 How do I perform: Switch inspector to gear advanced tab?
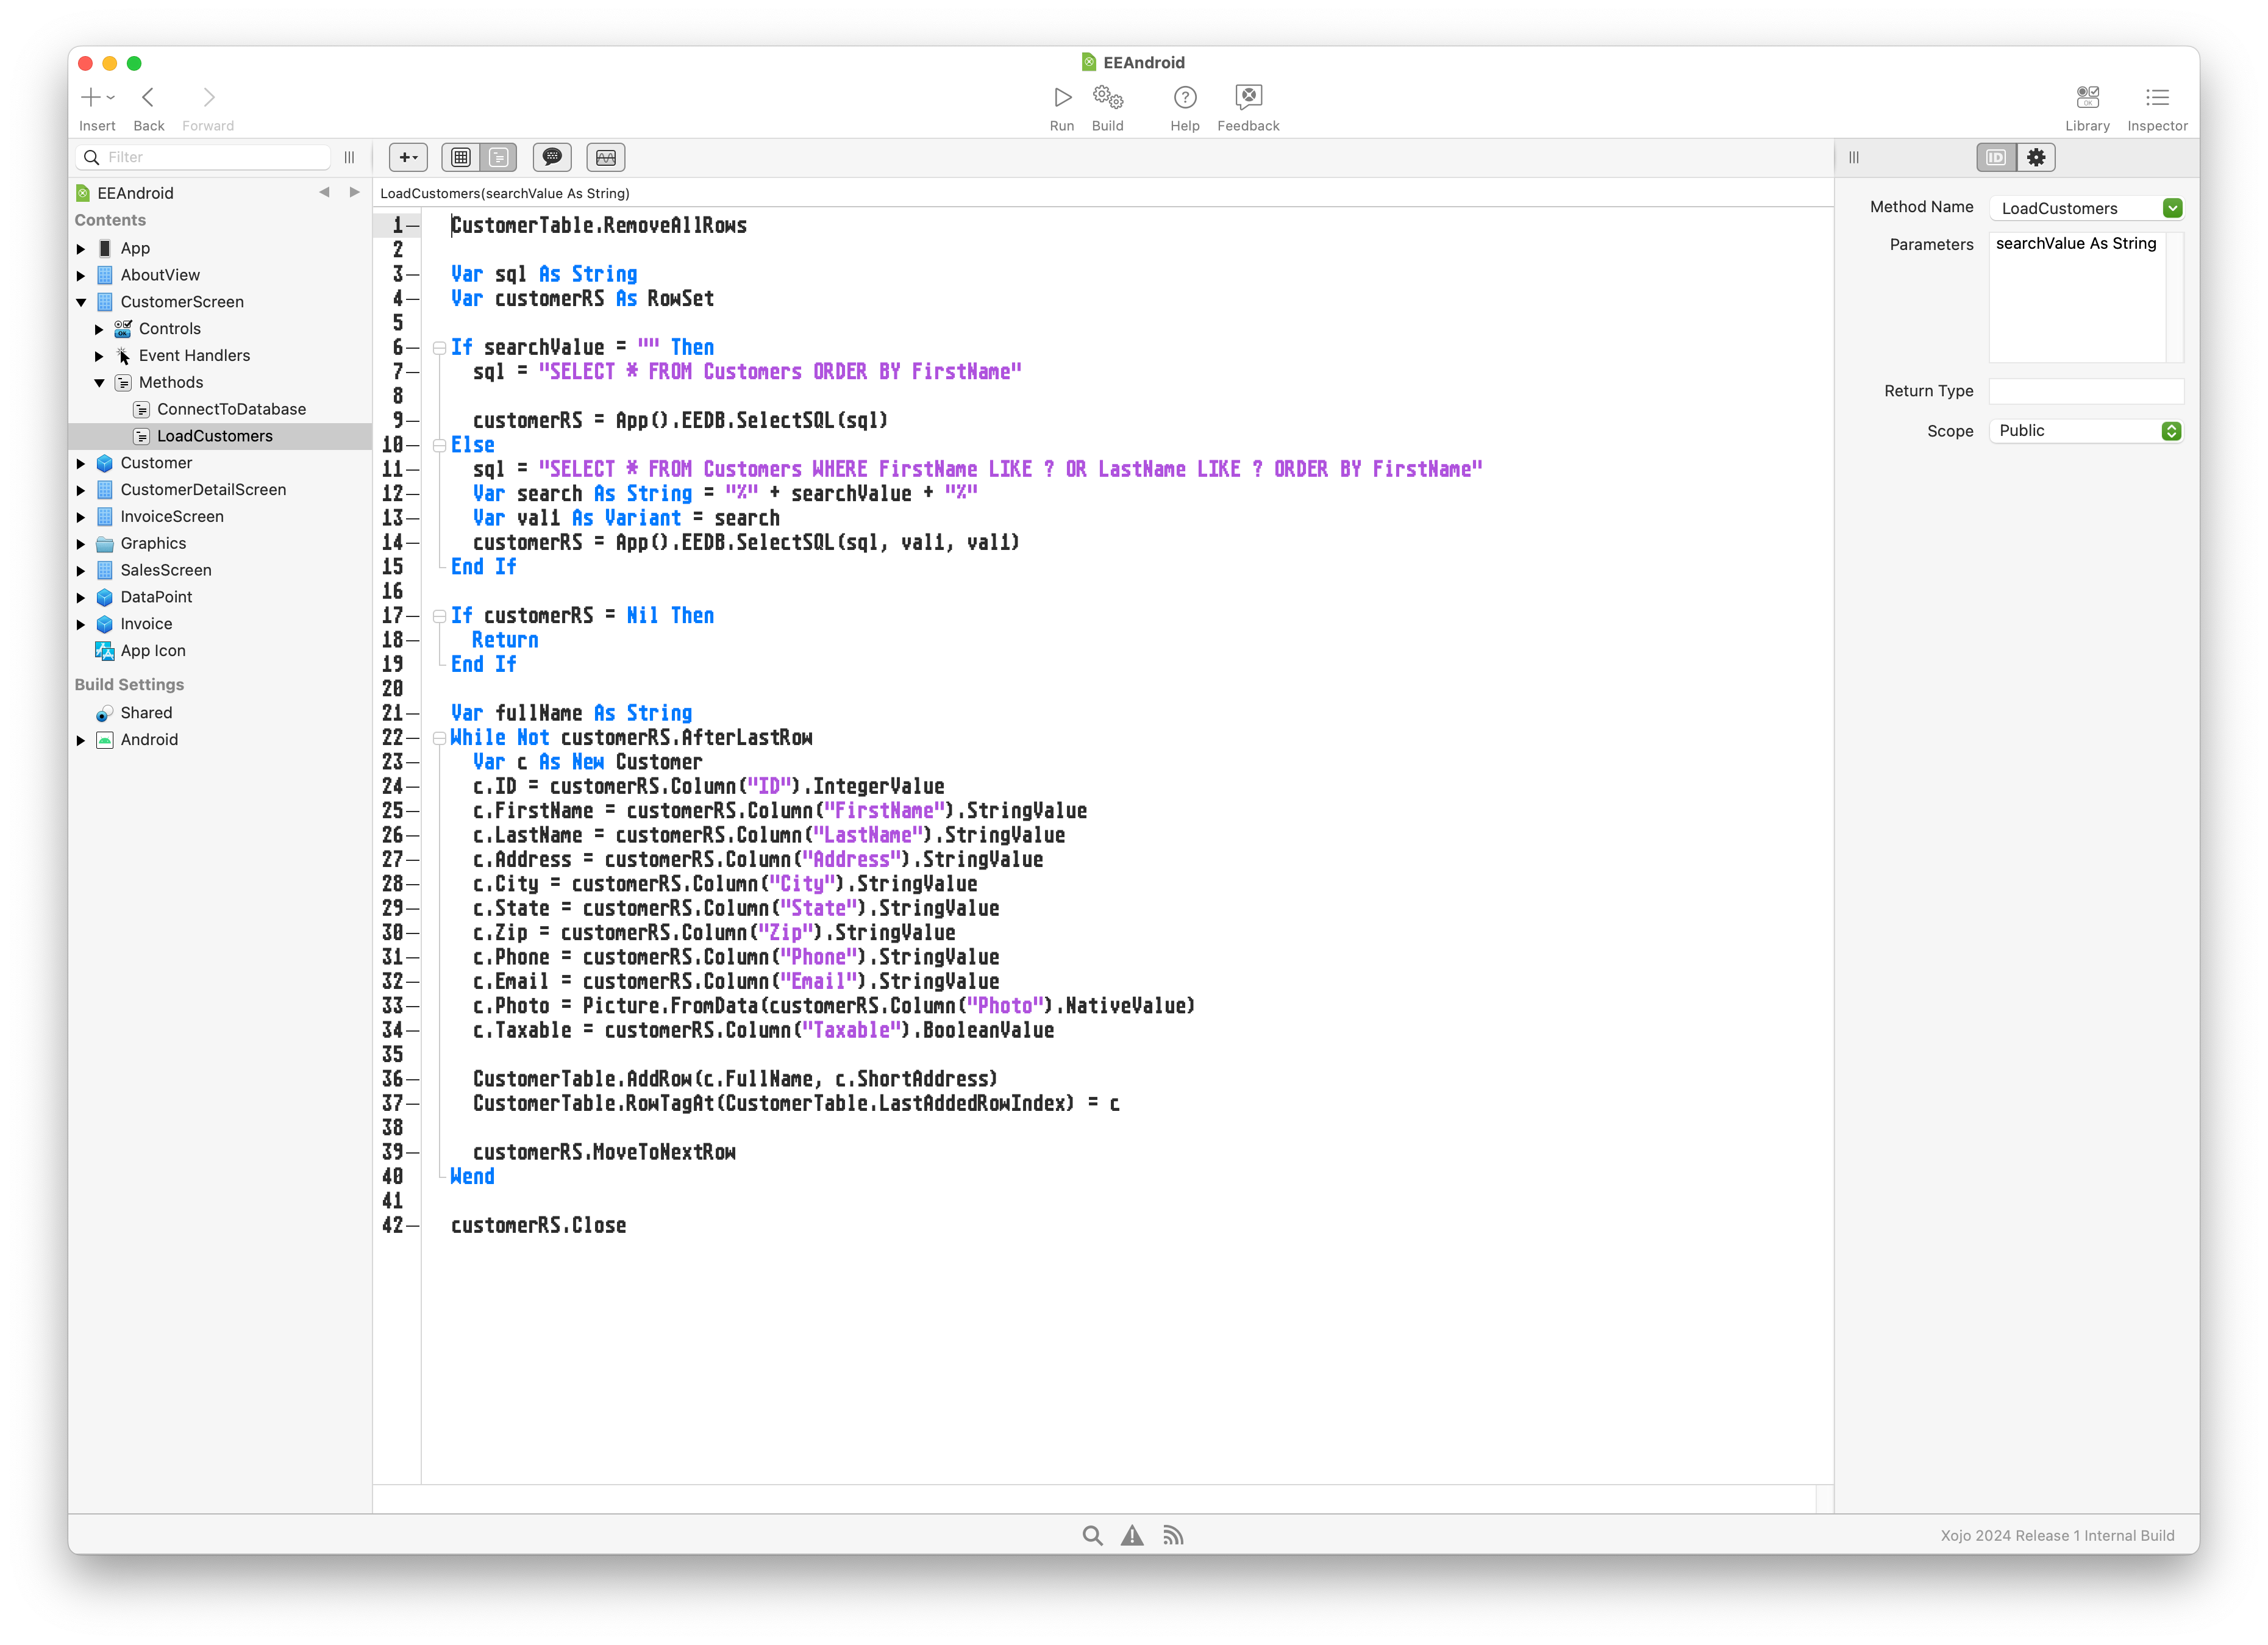tap(2036, 157)
